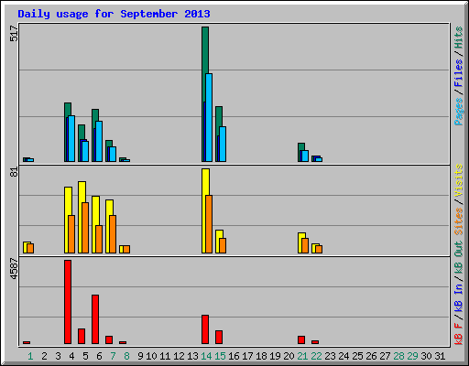Click the 'kB F' legend label
Viewport: 469px width, 366px height.
458,334
